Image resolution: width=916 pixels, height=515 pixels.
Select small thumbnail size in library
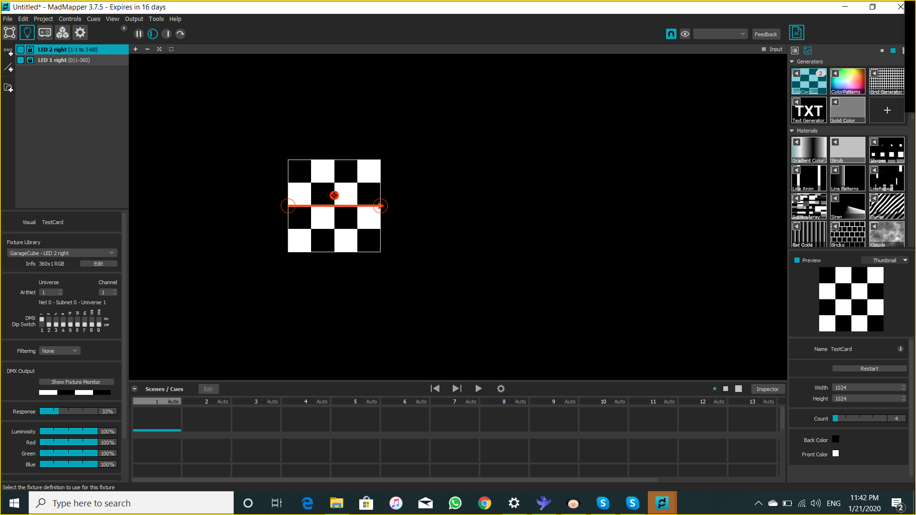(882, 51)
